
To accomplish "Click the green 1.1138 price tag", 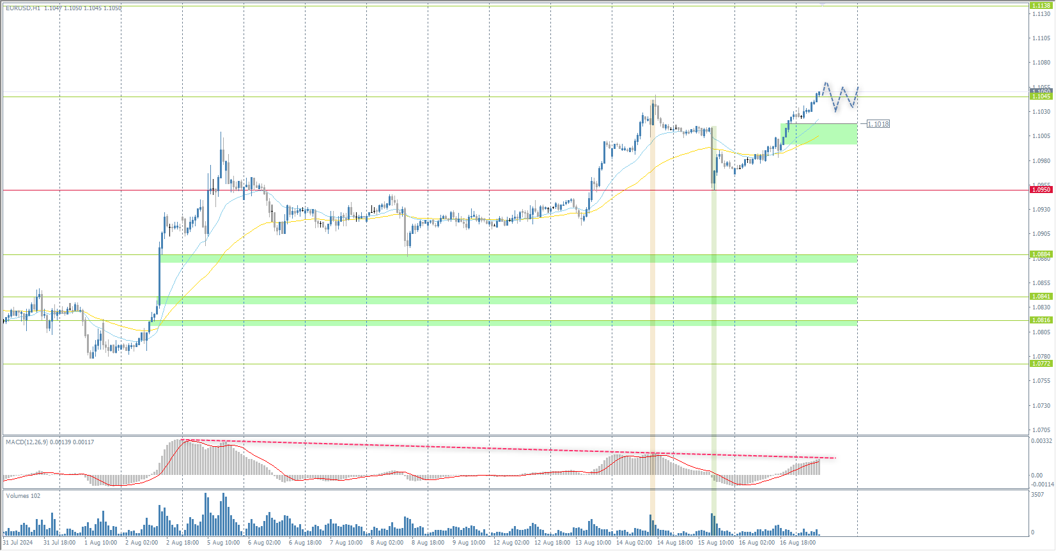I will click(1041, 5).
